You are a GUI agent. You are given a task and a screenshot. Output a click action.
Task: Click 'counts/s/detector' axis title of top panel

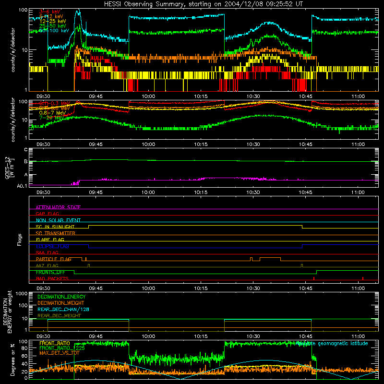pos(13,50)
